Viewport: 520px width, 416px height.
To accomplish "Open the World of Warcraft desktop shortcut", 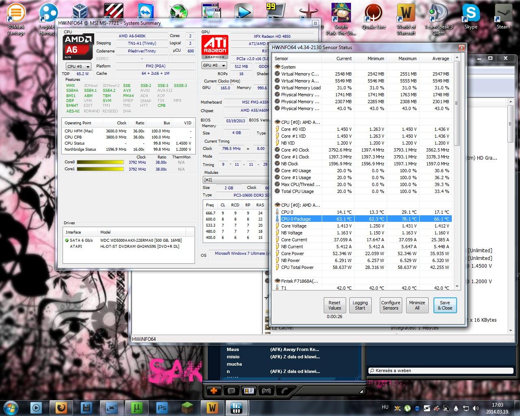I will click(406, 18).
